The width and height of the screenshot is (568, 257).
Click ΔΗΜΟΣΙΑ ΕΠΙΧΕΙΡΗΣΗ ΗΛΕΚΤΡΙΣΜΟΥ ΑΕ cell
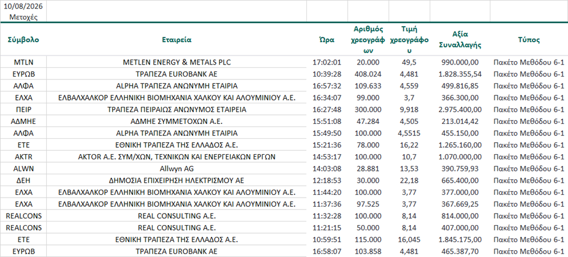coord(177,180)
